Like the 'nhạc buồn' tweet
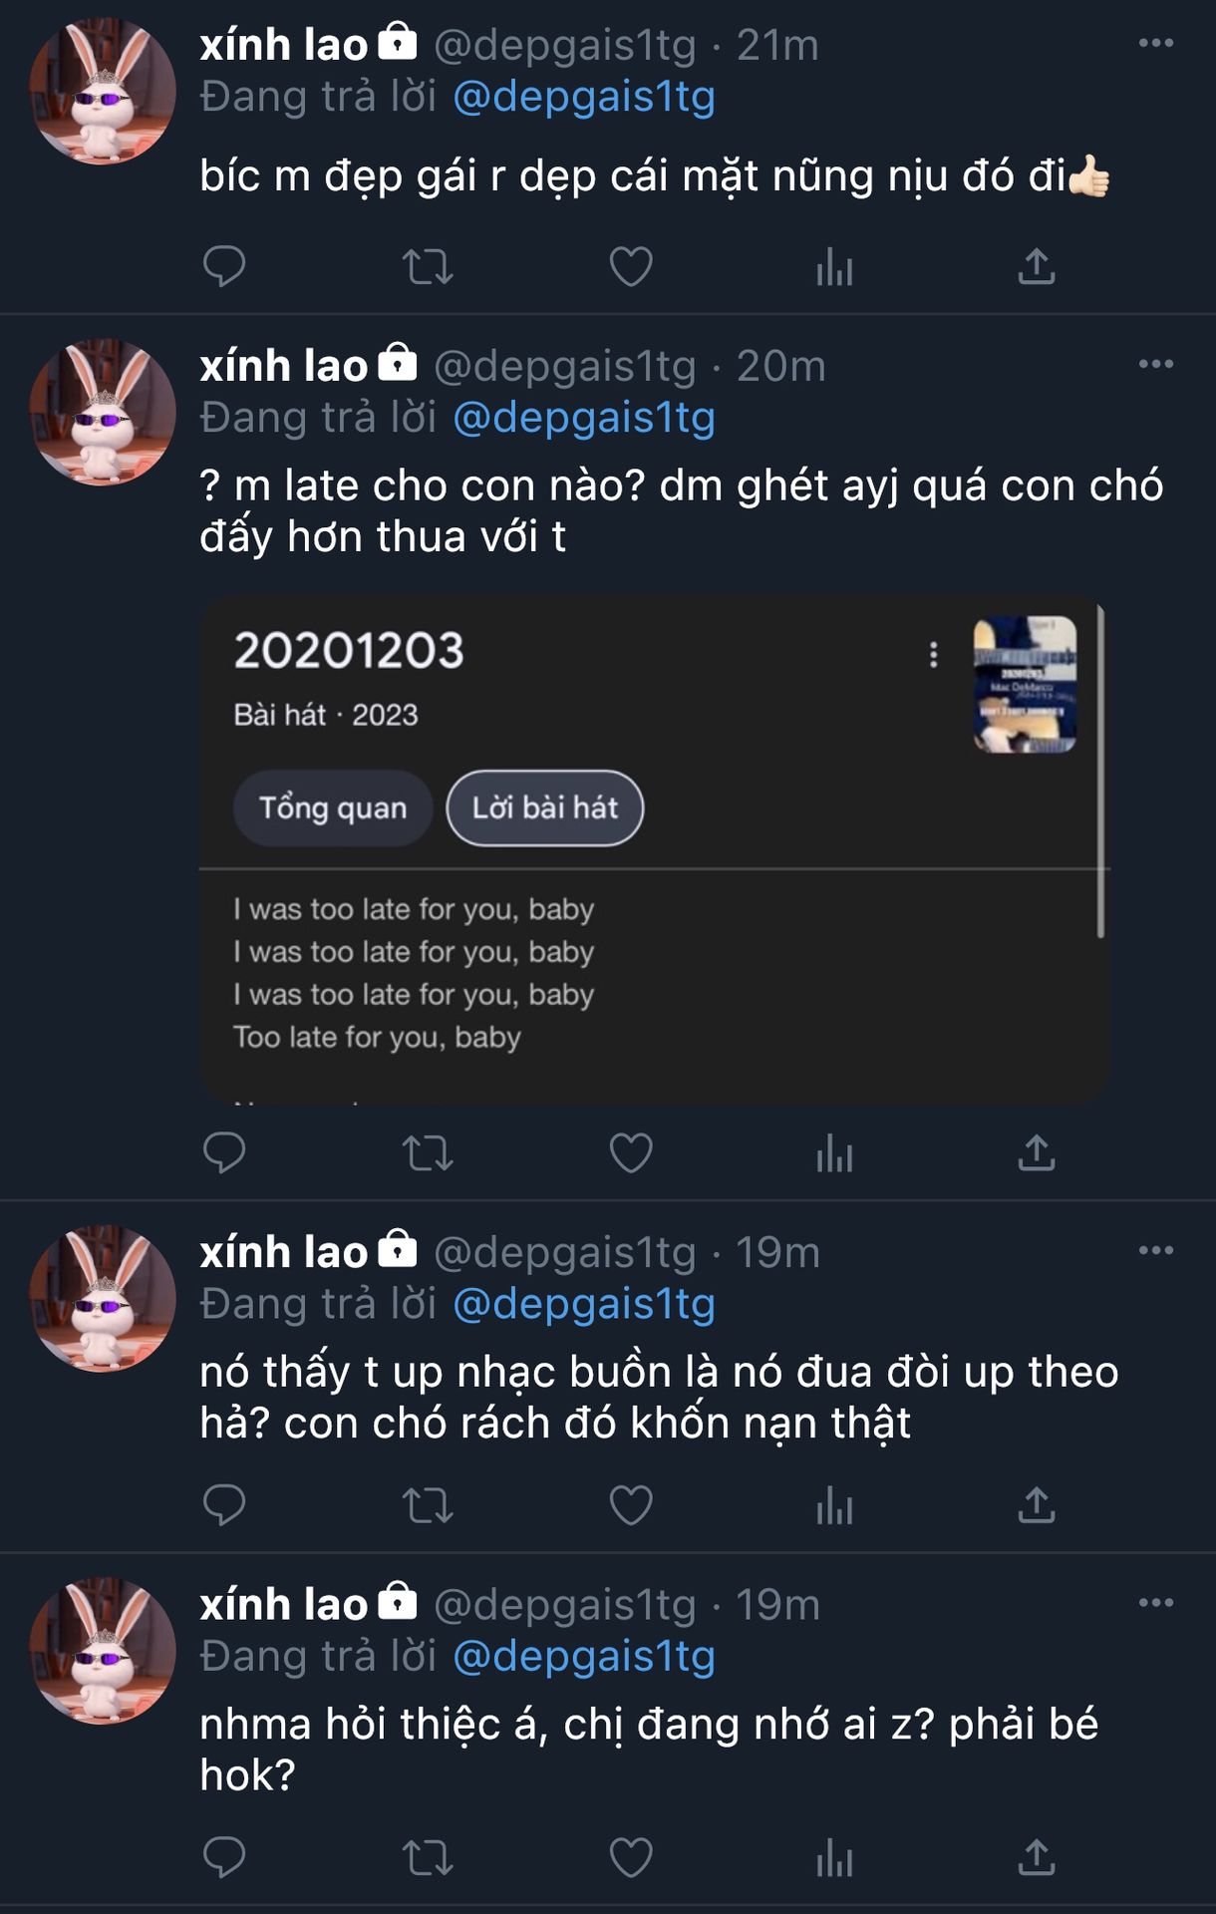1216x1914 pixels. point(631,1505)
